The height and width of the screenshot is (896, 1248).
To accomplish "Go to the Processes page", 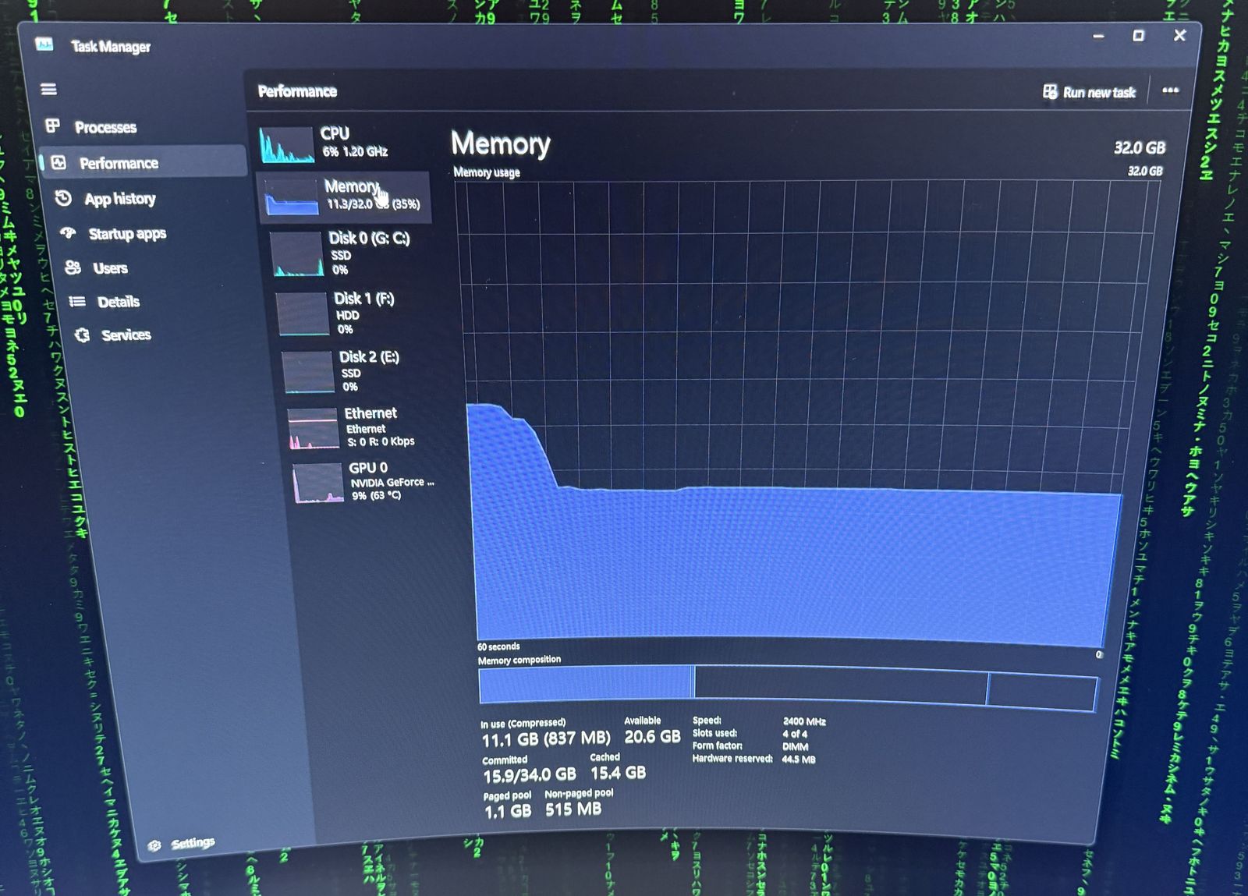I will 105,127.
